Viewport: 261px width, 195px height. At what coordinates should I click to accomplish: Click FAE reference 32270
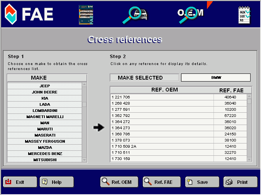(x=230, y=152)
